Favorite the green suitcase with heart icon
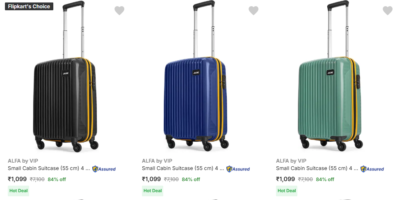 click(388, 11)
